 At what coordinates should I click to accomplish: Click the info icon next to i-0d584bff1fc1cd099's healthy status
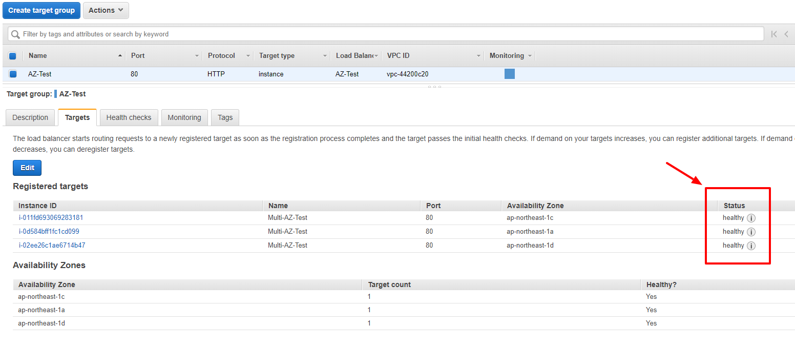tap(751, 232)
